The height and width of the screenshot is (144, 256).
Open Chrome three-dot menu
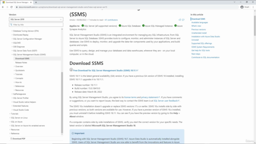click(x=253, y=7)
